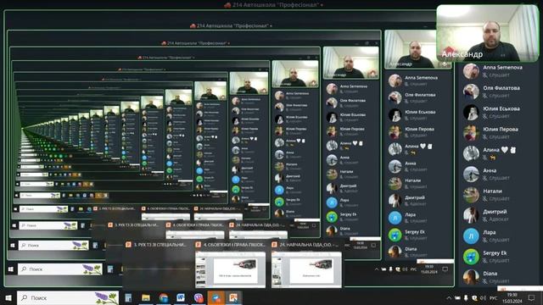Click Алина's avatar in the outermost participant list
This screenshot has width=543, height=305.
point(472,153)
